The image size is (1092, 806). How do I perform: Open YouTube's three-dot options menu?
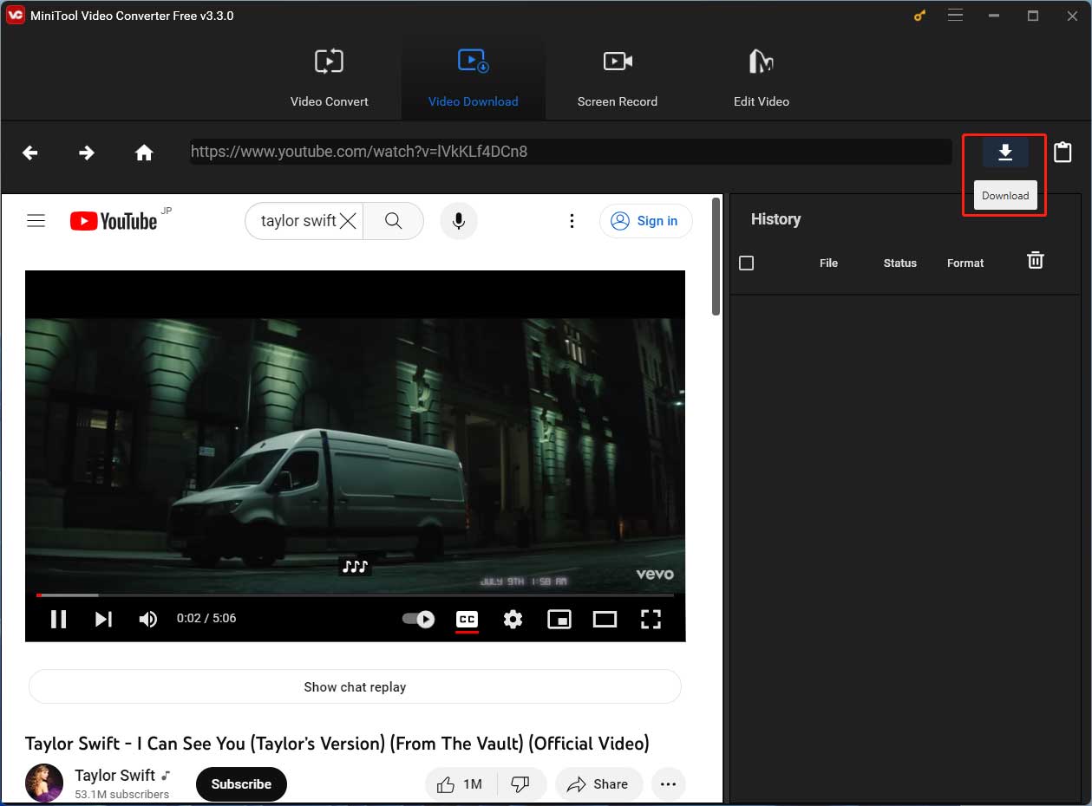(x=572, y=220)
